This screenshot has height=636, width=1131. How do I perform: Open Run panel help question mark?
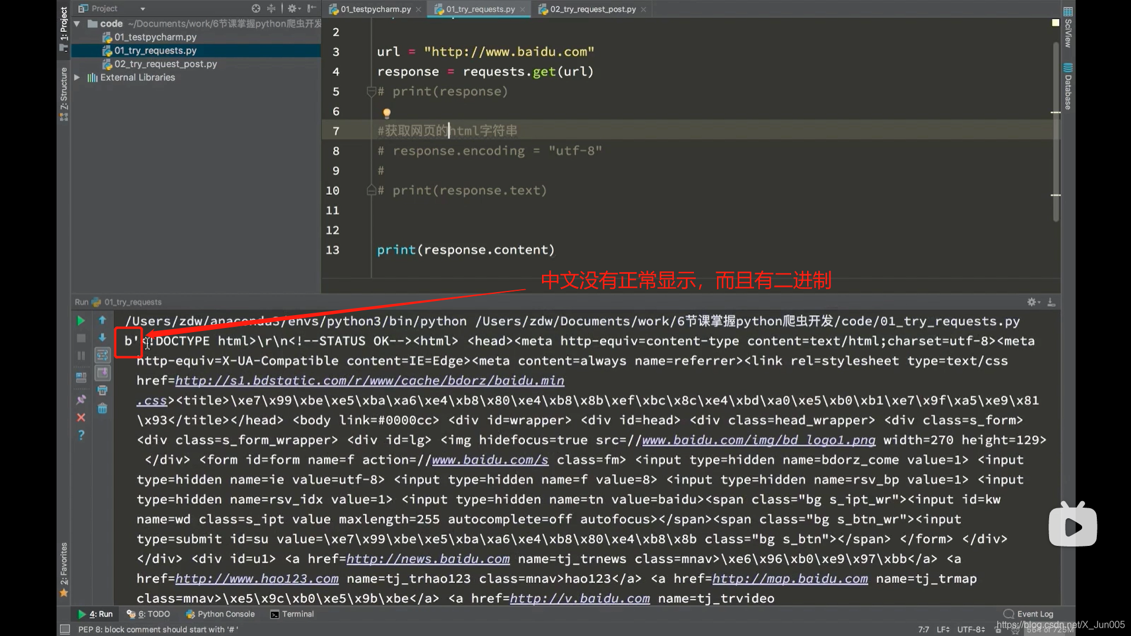tap(81, 435)
